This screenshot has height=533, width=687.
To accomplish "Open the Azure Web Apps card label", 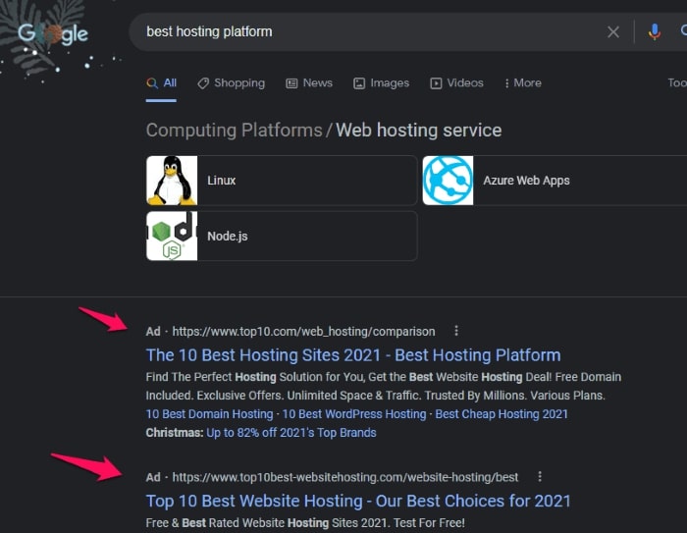I will [526, 181].
